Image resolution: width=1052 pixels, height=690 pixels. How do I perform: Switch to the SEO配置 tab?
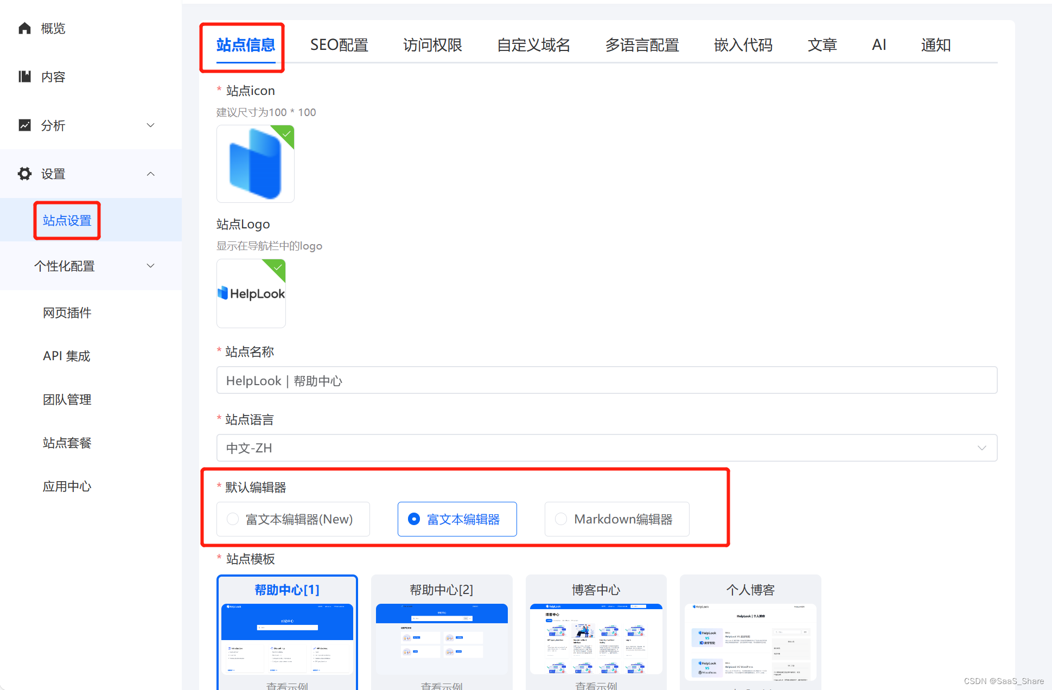[339, 45]
